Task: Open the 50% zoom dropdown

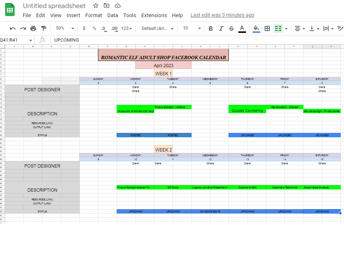Action: click(65, 28)
